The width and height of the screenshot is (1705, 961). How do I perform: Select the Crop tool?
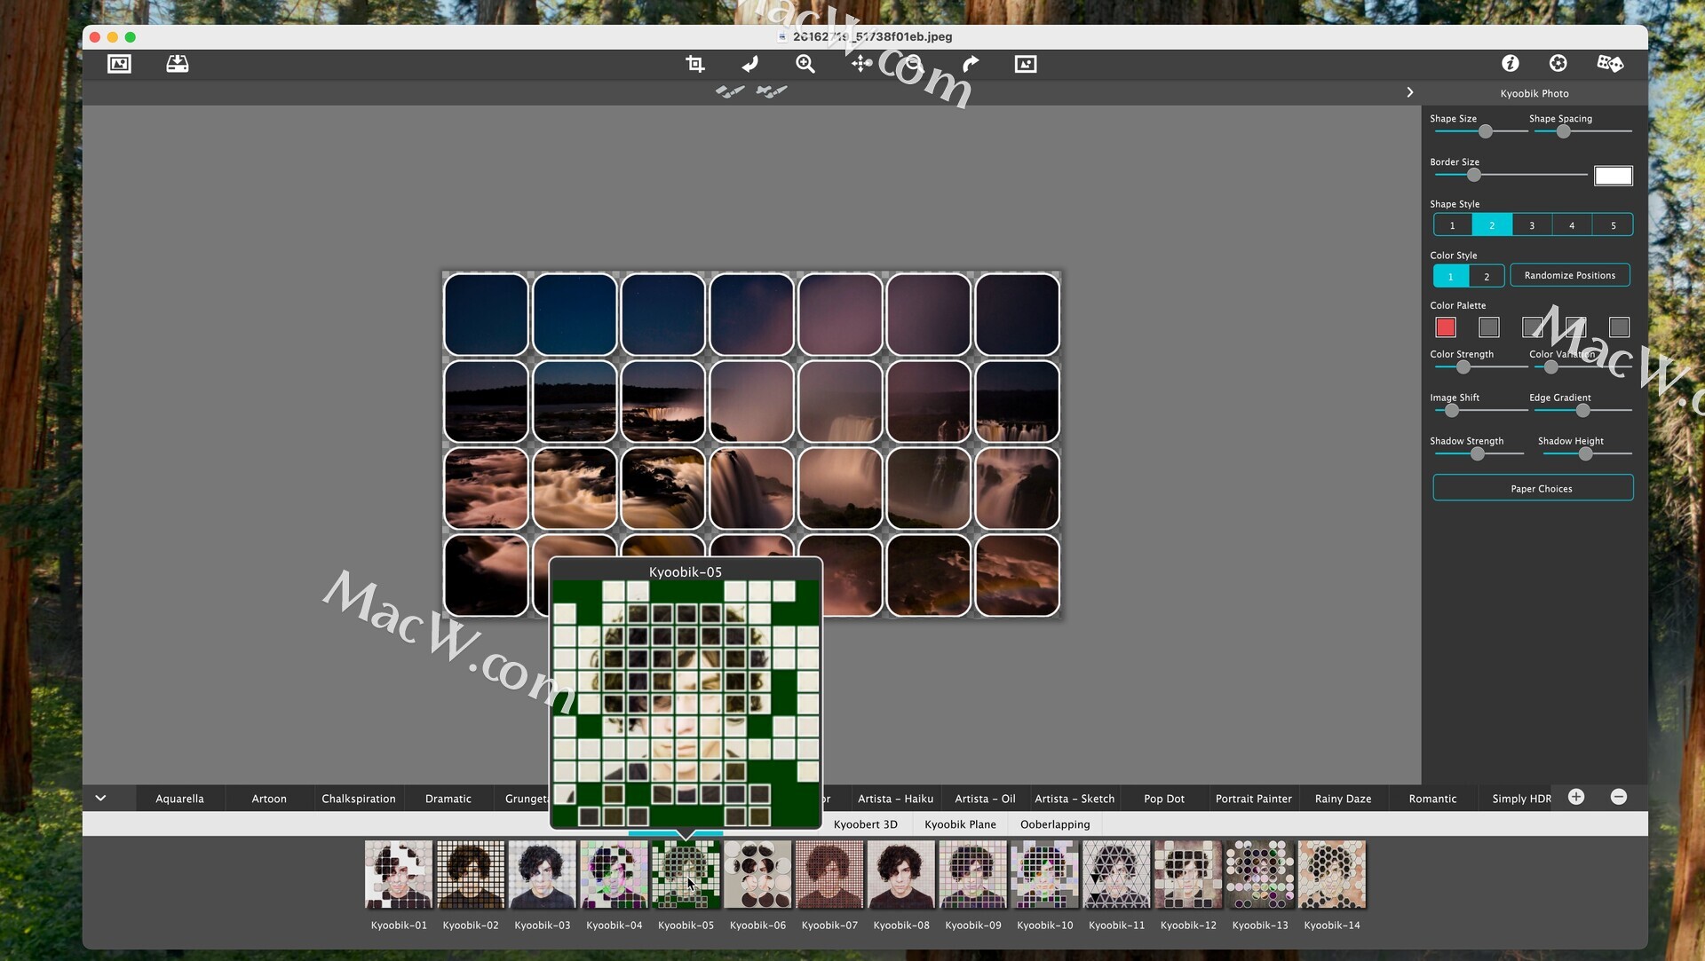click(695, 64)
